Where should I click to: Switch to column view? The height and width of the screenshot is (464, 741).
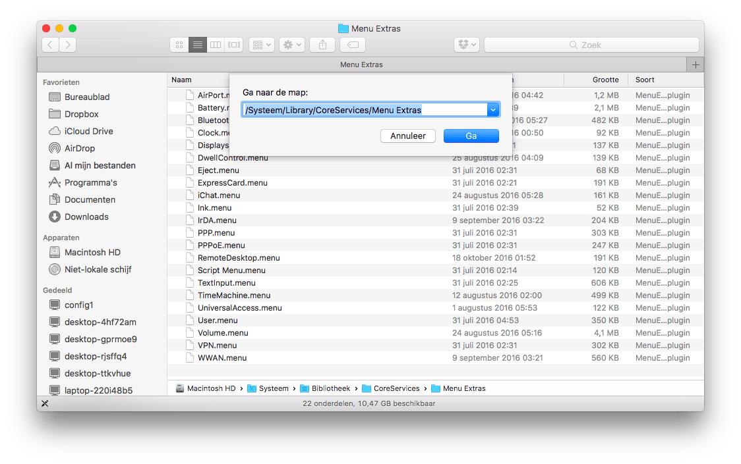[216, 45]
